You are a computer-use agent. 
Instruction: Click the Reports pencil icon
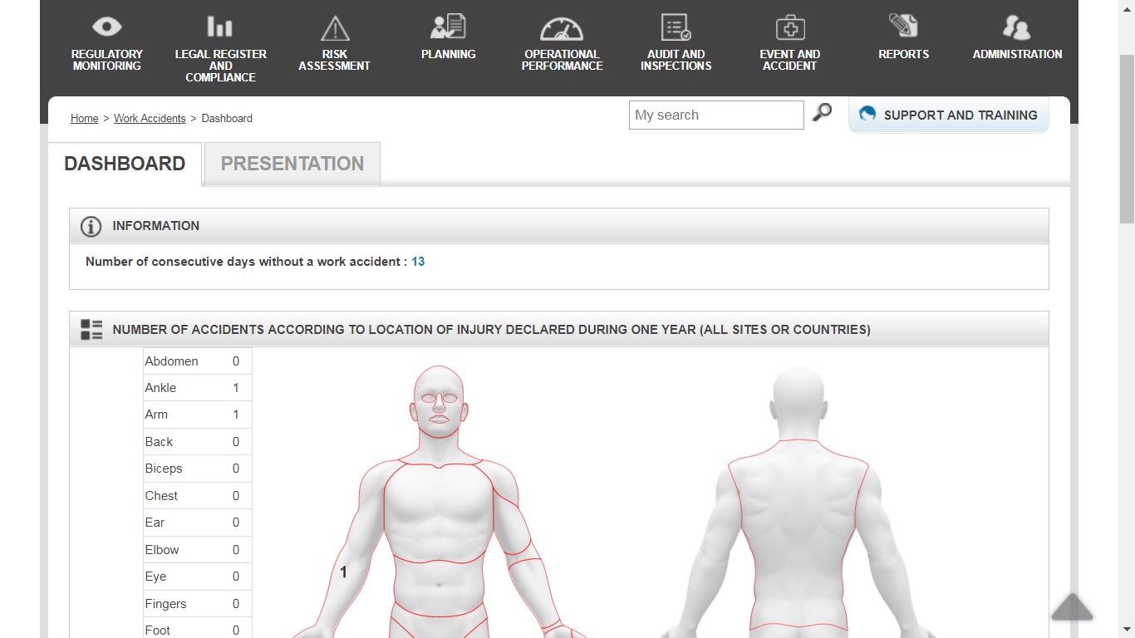coord(904,26)
